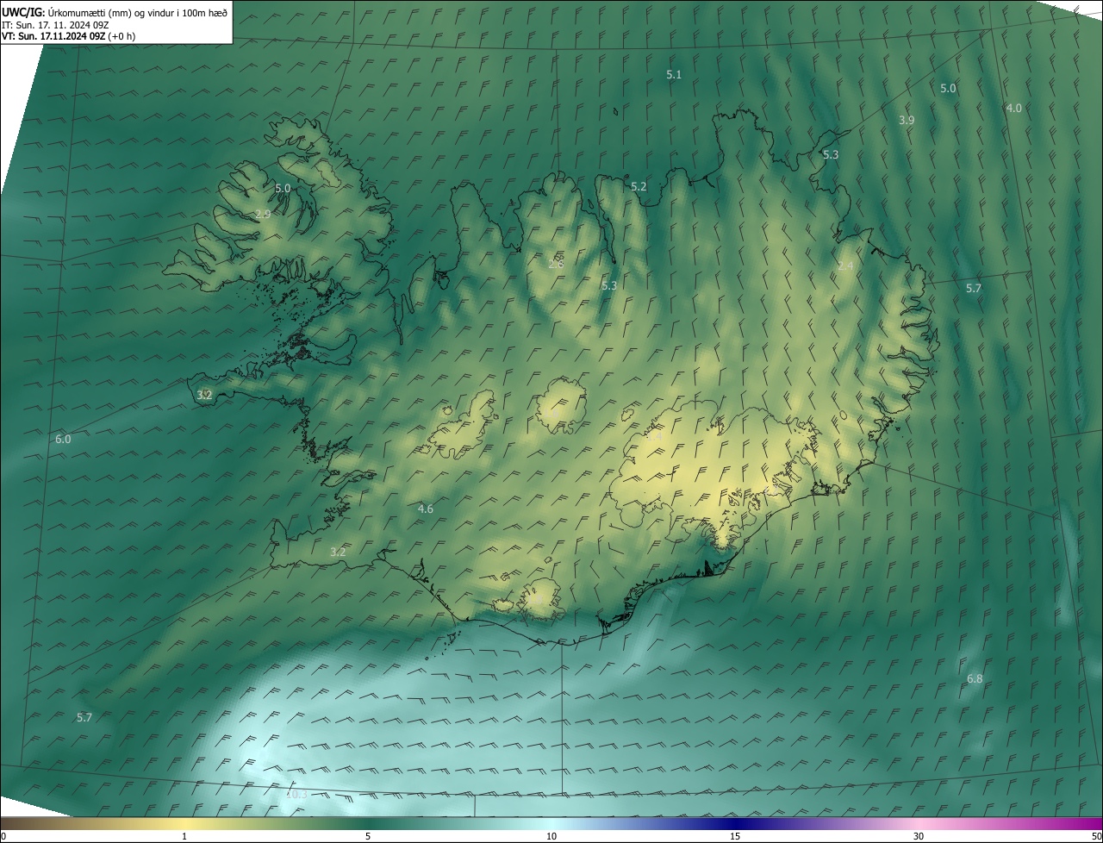Click the map value '4.0'
Image resolution: width=1103 pixels, height=843 pixels.
1013,108
